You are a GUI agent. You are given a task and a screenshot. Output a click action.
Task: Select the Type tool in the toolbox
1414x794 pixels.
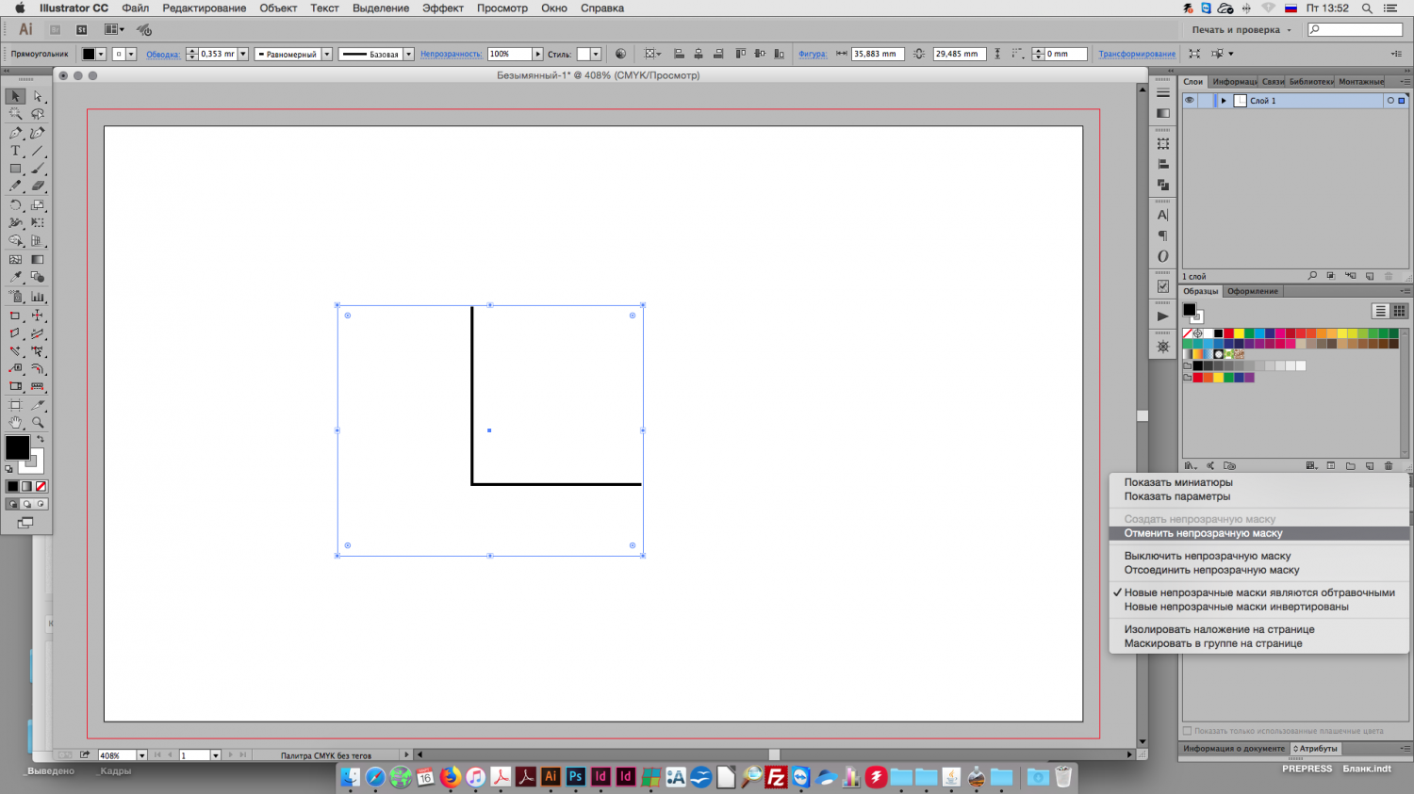[x=15, y=151]
